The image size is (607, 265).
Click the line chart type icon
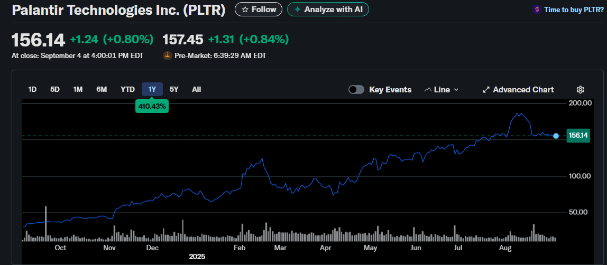tap(428, 90)
